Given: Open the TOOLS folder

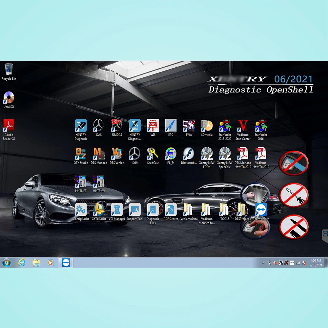Looking at the screenshot, I should [225, 212].
